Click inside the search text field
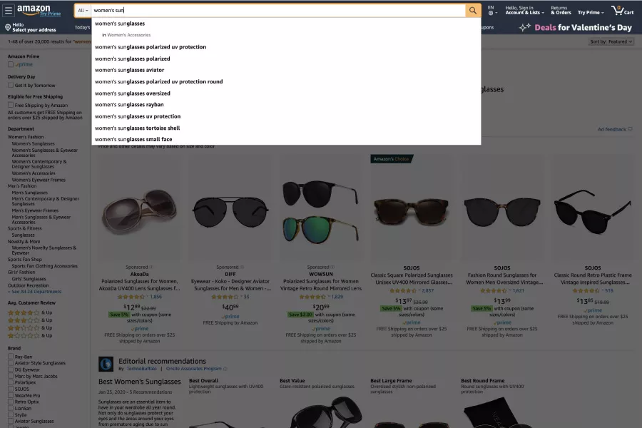642x428 pixels. 278,11
